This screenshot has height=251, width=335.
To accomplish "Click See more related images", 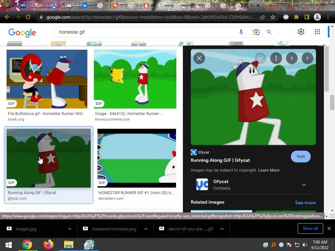I will pyautogui.click(x=305, y=203).
